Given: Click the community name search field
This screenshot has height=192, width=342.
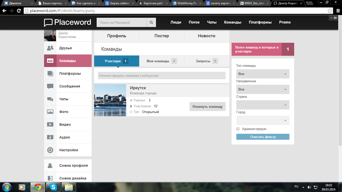Looking at the screenshot, I should click(161, 75).
